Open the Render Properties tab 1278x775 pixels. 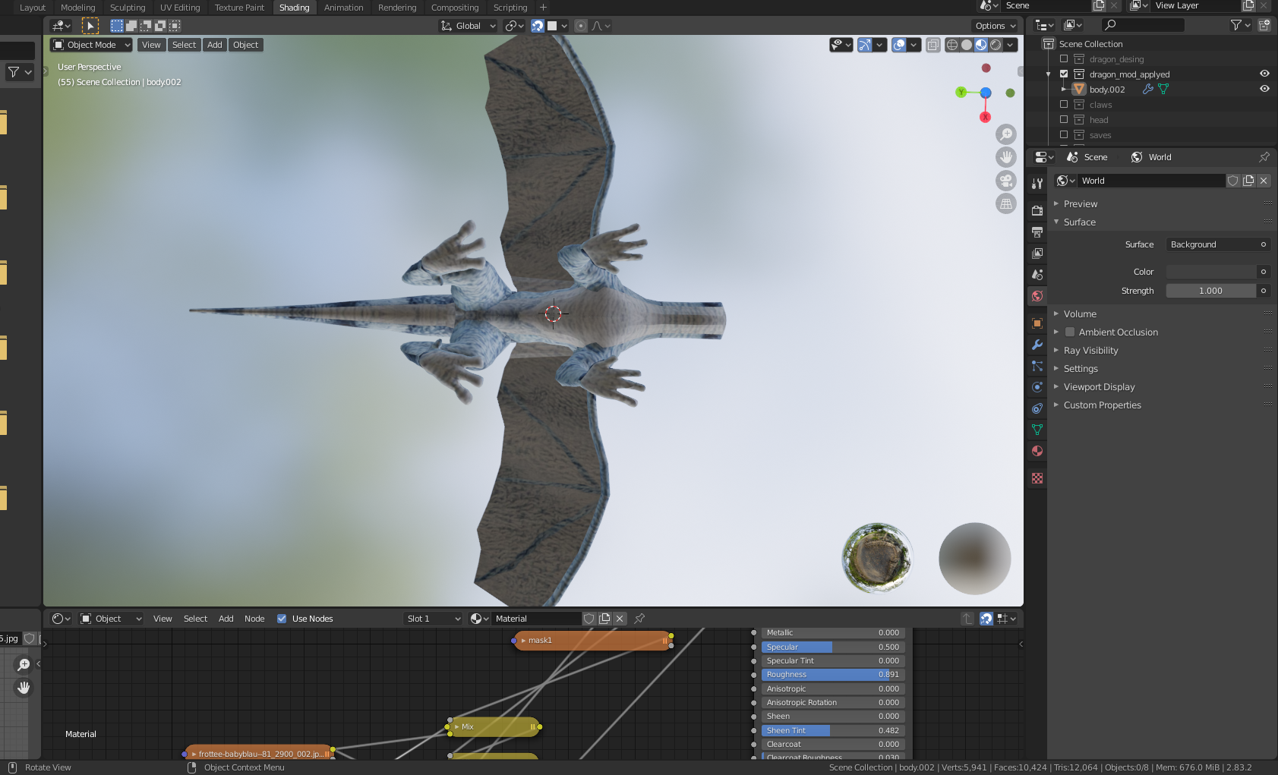(1037, 210)
